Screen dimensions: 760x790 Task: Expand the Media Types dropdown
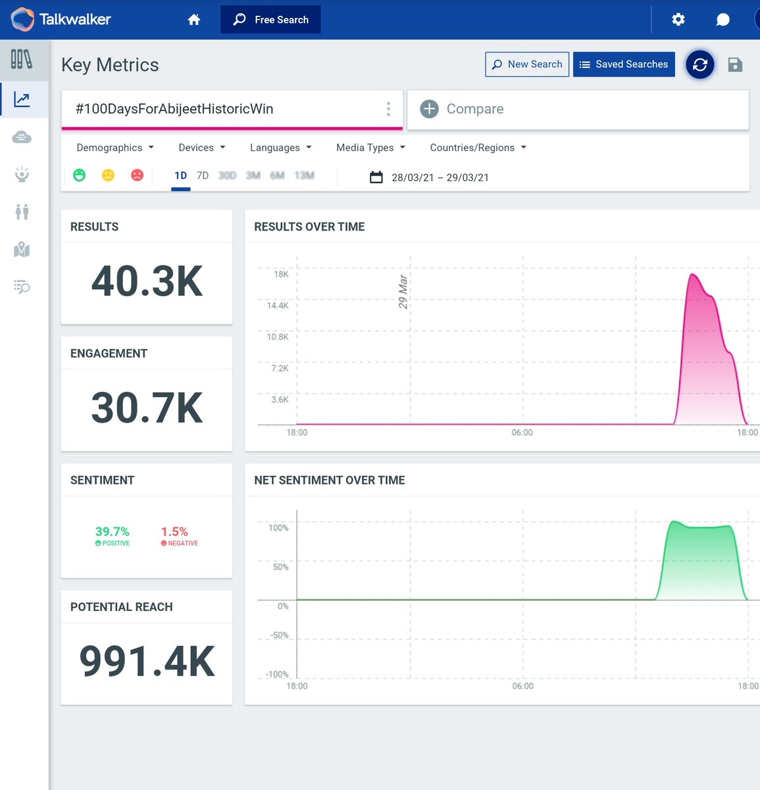click(x=370, y=147)
